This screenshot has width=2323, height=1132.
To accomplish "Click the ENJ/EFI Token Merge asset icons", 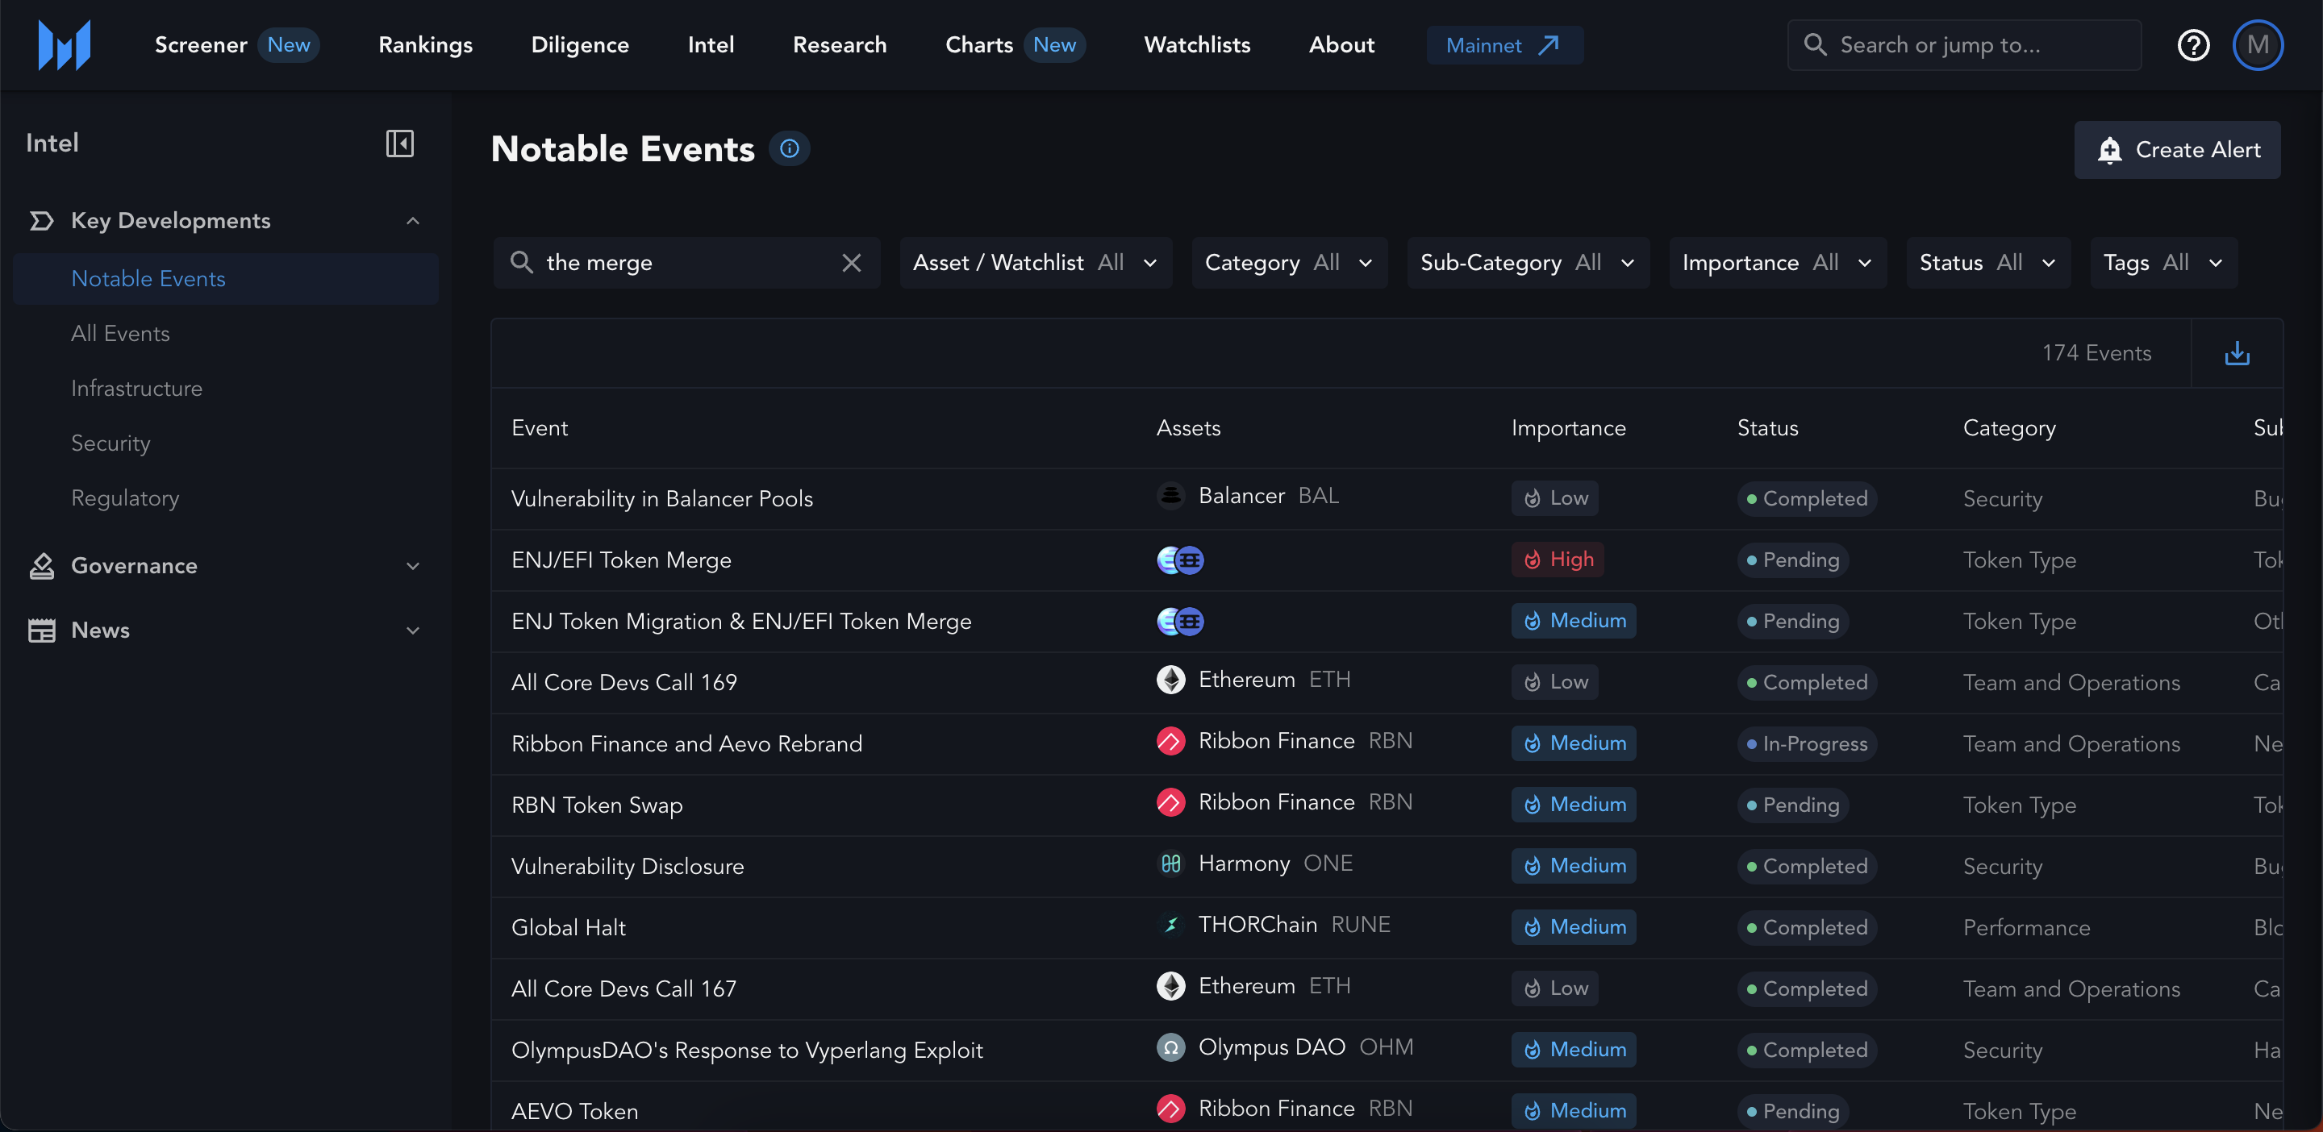I will click(x=1179, y=560).
